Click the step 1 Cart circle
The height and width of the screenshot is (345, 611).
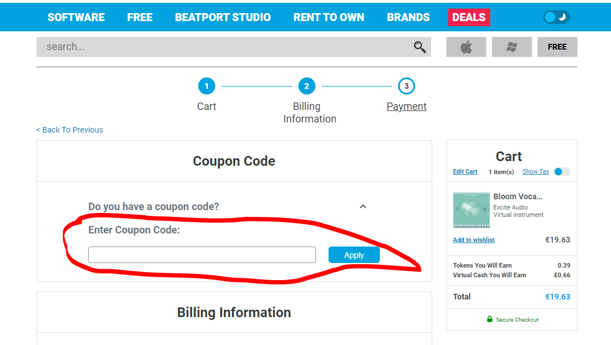[x=206, y=87]
